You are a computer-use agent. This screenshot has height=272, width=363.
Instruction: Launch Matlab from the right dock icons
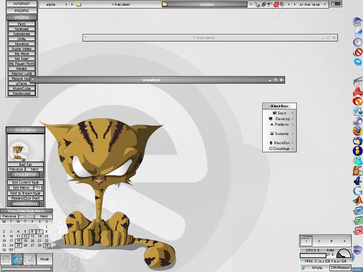coord(358,201)
